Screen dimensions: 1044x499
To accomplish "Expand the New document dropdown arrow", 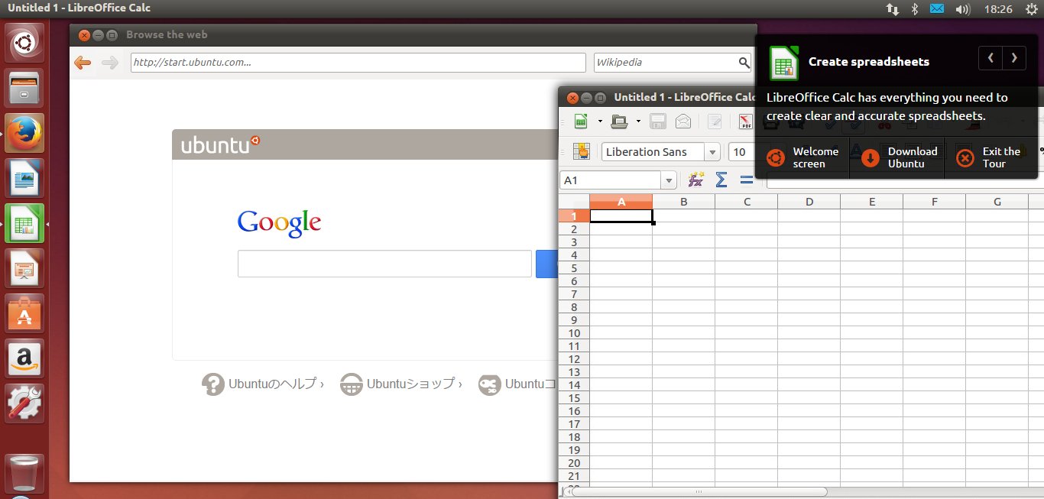I will tap(600, 121).
